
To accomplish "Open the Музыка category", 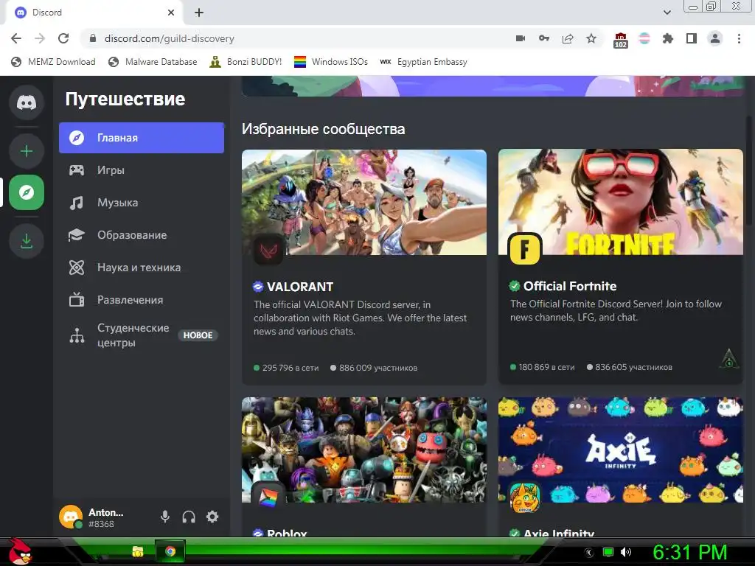I will 142,203.
